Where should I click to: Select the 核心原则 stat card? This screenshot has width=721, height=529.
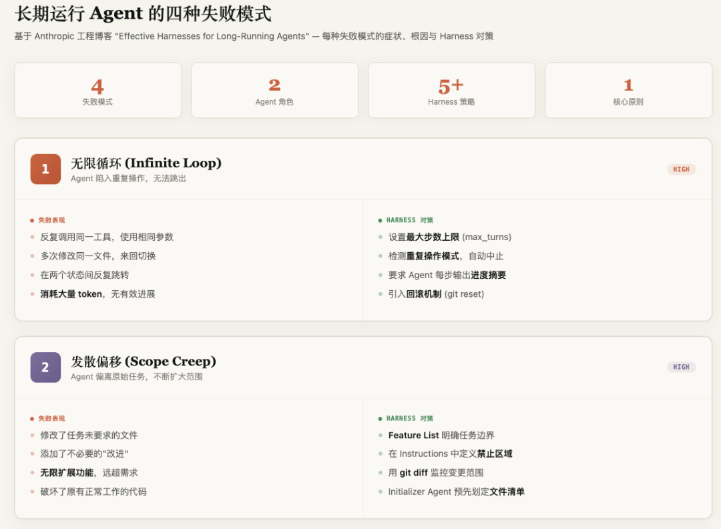pos(628,91)
